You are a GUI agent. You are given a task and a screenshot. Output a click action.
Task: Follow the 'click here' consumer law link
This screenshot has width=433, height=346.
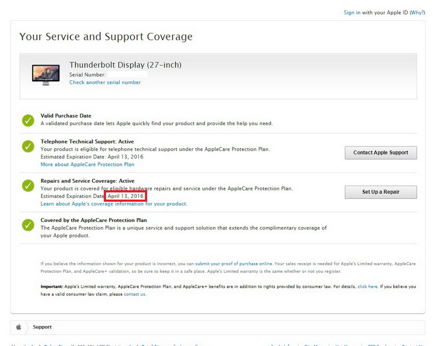[x=367, y=287]
